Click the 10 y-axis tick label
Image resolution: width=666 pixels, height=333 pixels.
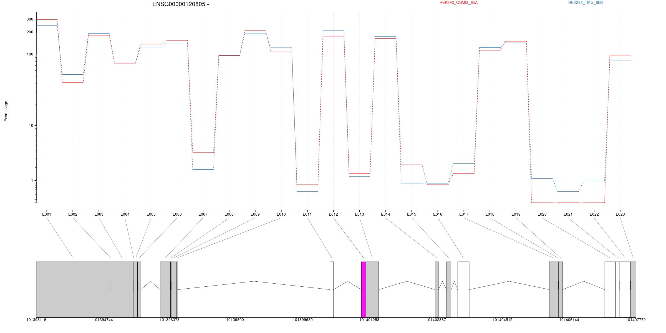[x=31, y=126]
